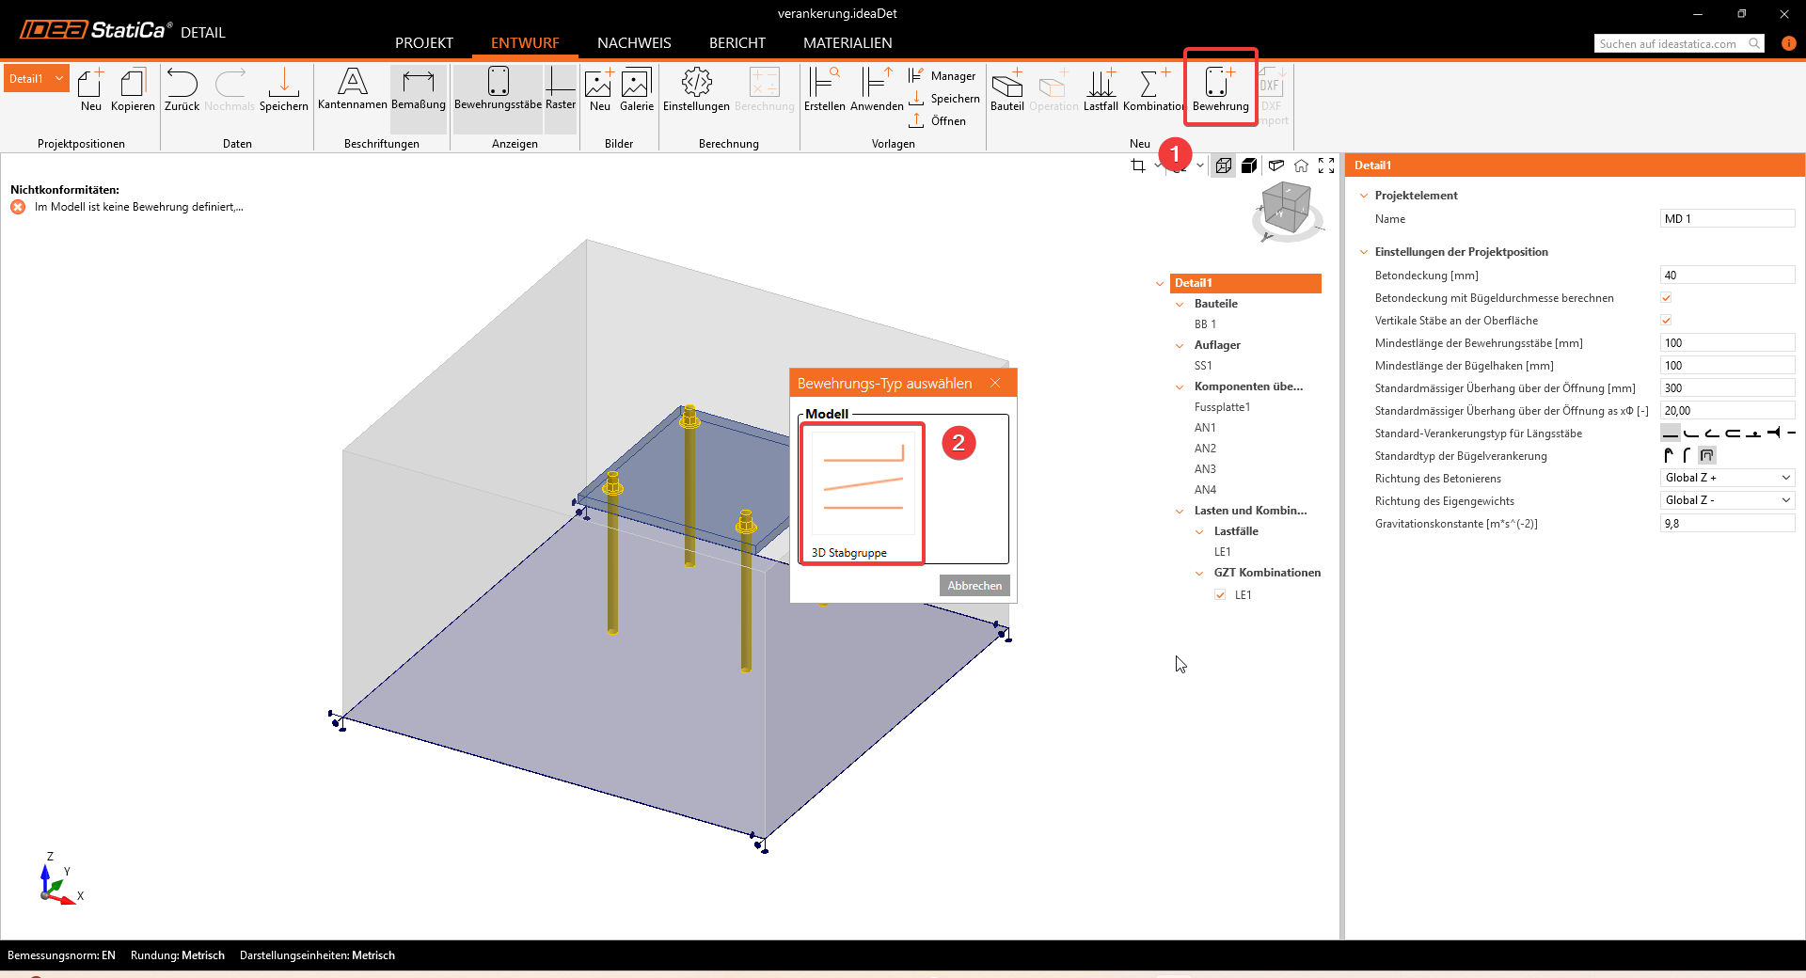Disable Betondeckung mit Bügeldurchmesse berechnen checkbox
This screenshot has width=1806, height=978.
coord(1666,298)
